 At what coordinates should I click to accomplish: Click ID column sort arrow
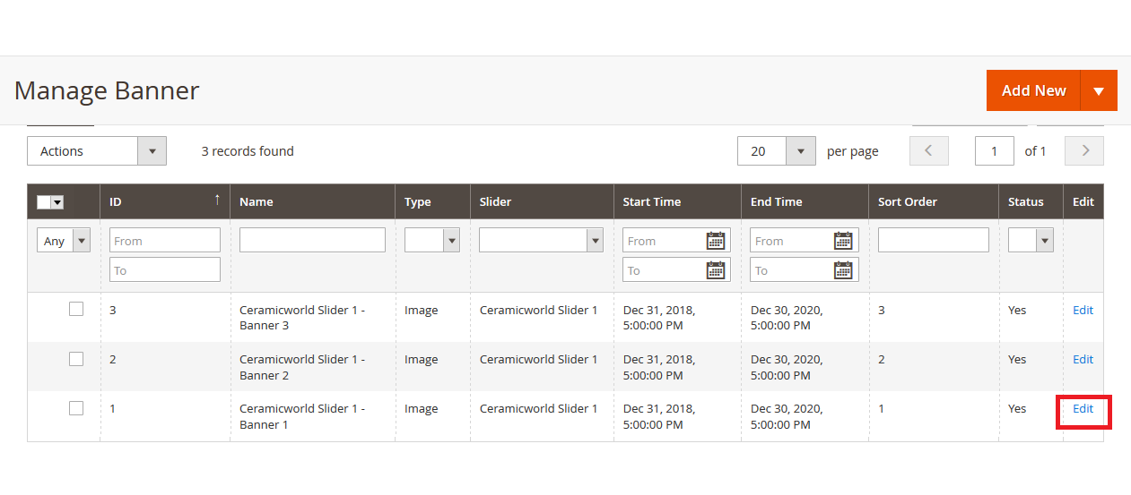(216, 201)
